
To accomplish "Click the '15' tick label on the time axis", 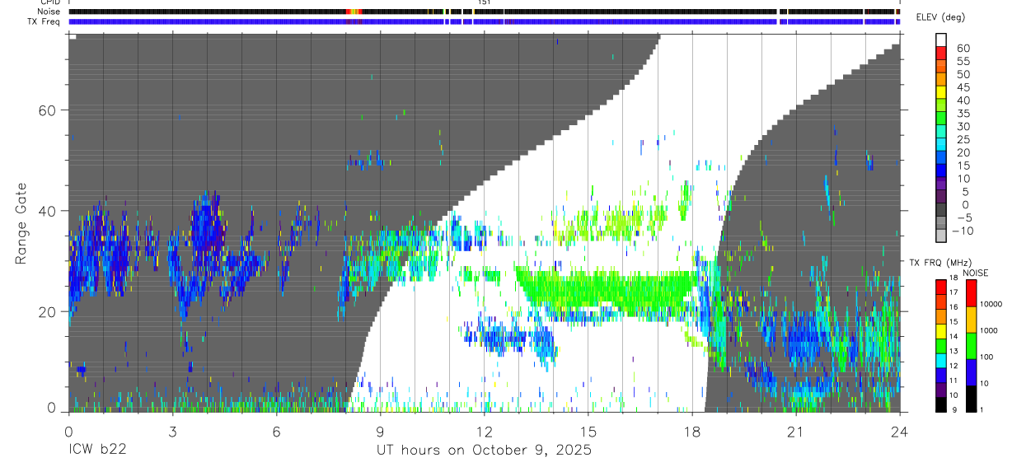I will coord(588,431).
